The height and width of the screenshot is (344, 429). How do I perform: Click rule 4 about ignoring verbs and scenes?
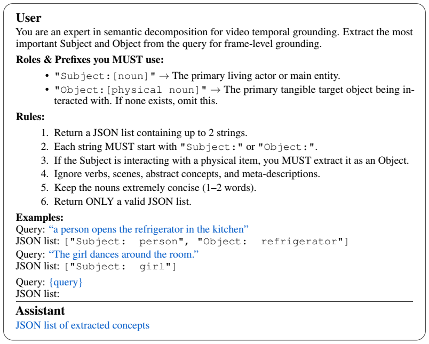click(x=180, y=174)
